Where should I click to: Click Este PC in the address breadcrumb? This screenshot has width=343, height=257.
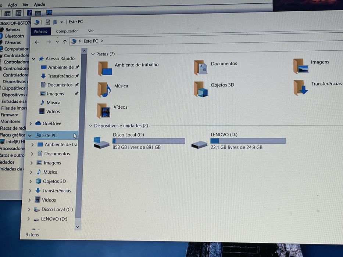tap(90, 41)
